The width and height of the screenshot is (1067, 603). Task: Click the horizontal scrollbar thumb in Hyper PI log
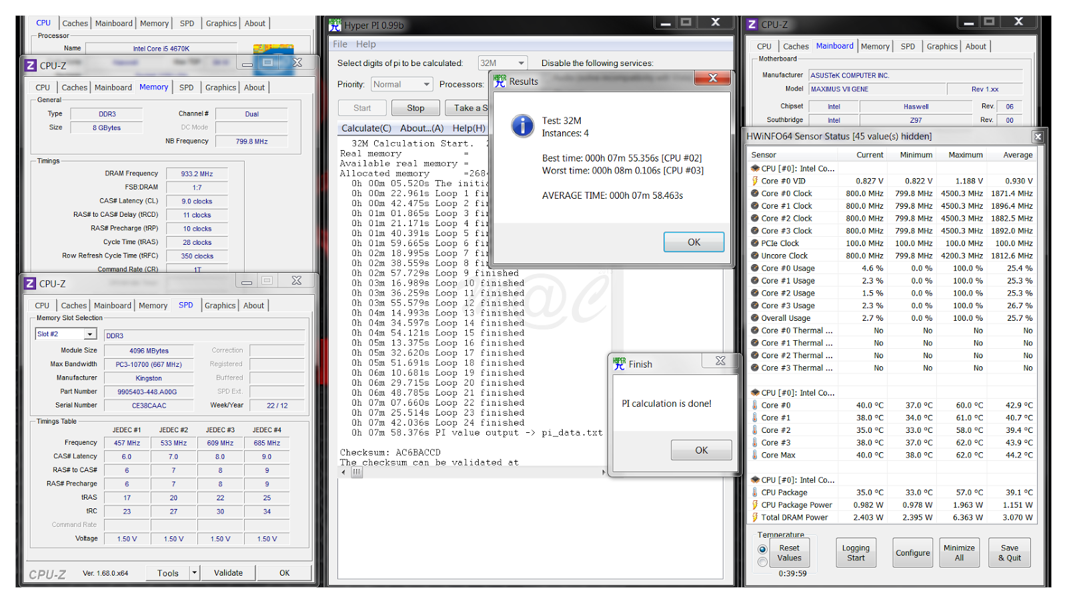pos(357,472)
